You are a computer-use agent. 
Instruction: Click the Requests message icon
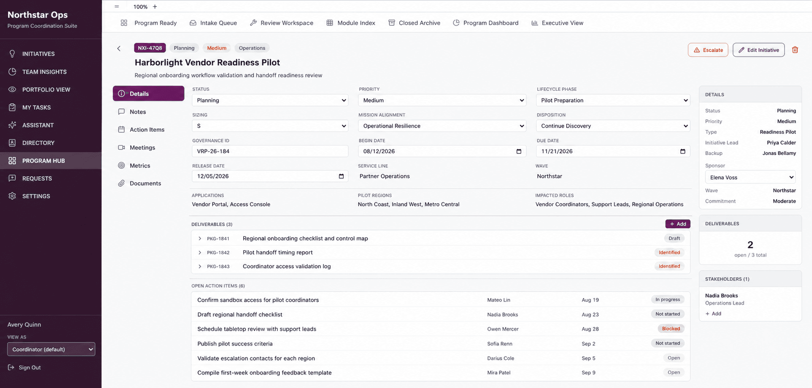12,178
